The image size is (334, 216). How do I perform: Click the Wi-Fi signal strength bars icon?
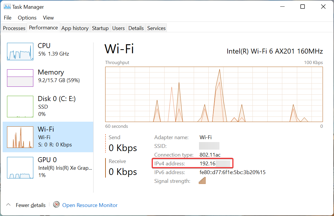pyautogui.click(x=202, y=181)
